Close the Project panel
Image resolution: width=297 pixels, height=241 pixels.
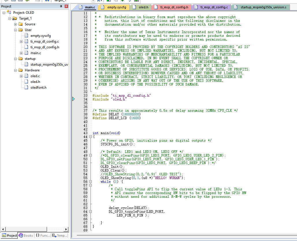pos(66,6)
